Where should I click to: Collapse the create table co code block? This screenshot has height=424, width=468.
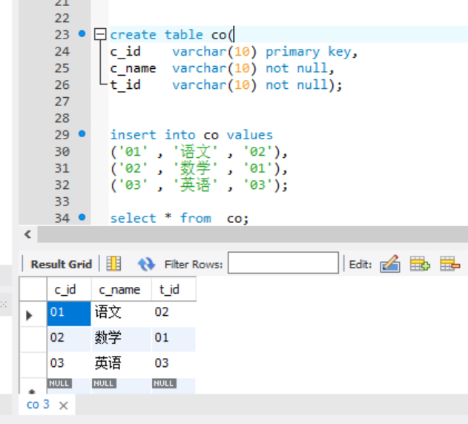(100, 34)
